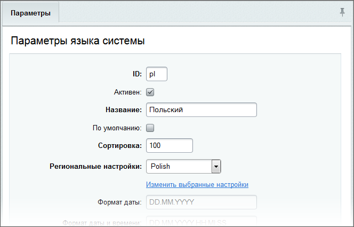Switch to the Параметры tab
Viewport: 354px width, 227px height.
[31, 13]
